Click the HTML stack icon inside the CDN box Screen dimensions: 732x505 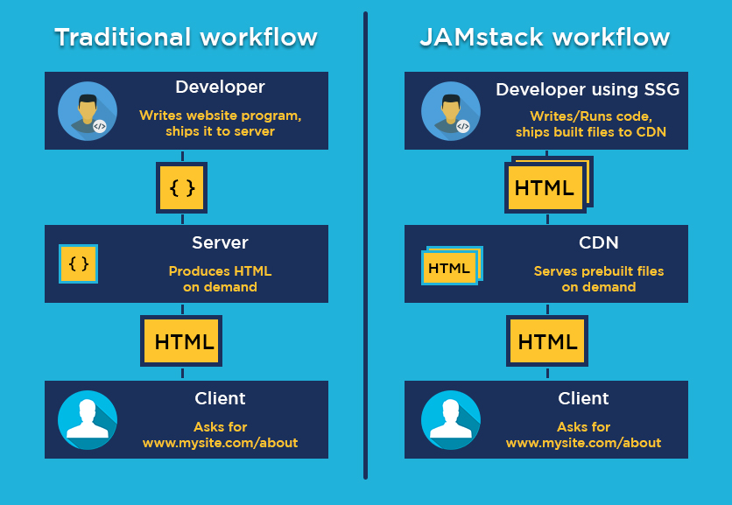click(x=450, y=266)
